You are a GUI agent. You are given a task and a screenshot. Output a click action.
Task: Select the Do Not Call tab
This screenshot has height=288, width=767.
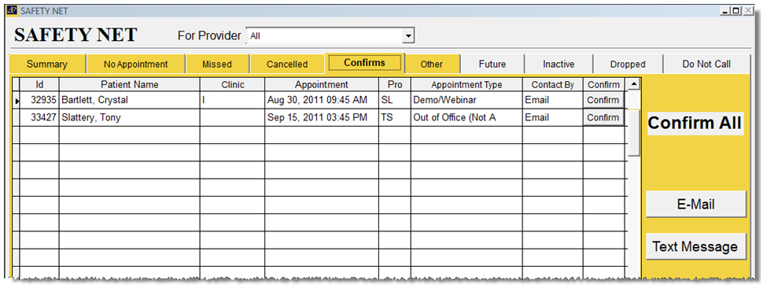pyautogui.click(x=706, y=64)
